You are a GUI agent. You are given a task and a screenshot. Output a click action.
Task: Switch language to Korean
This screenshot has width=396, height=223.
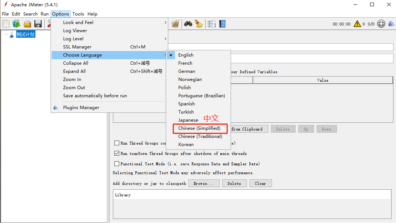198,145
